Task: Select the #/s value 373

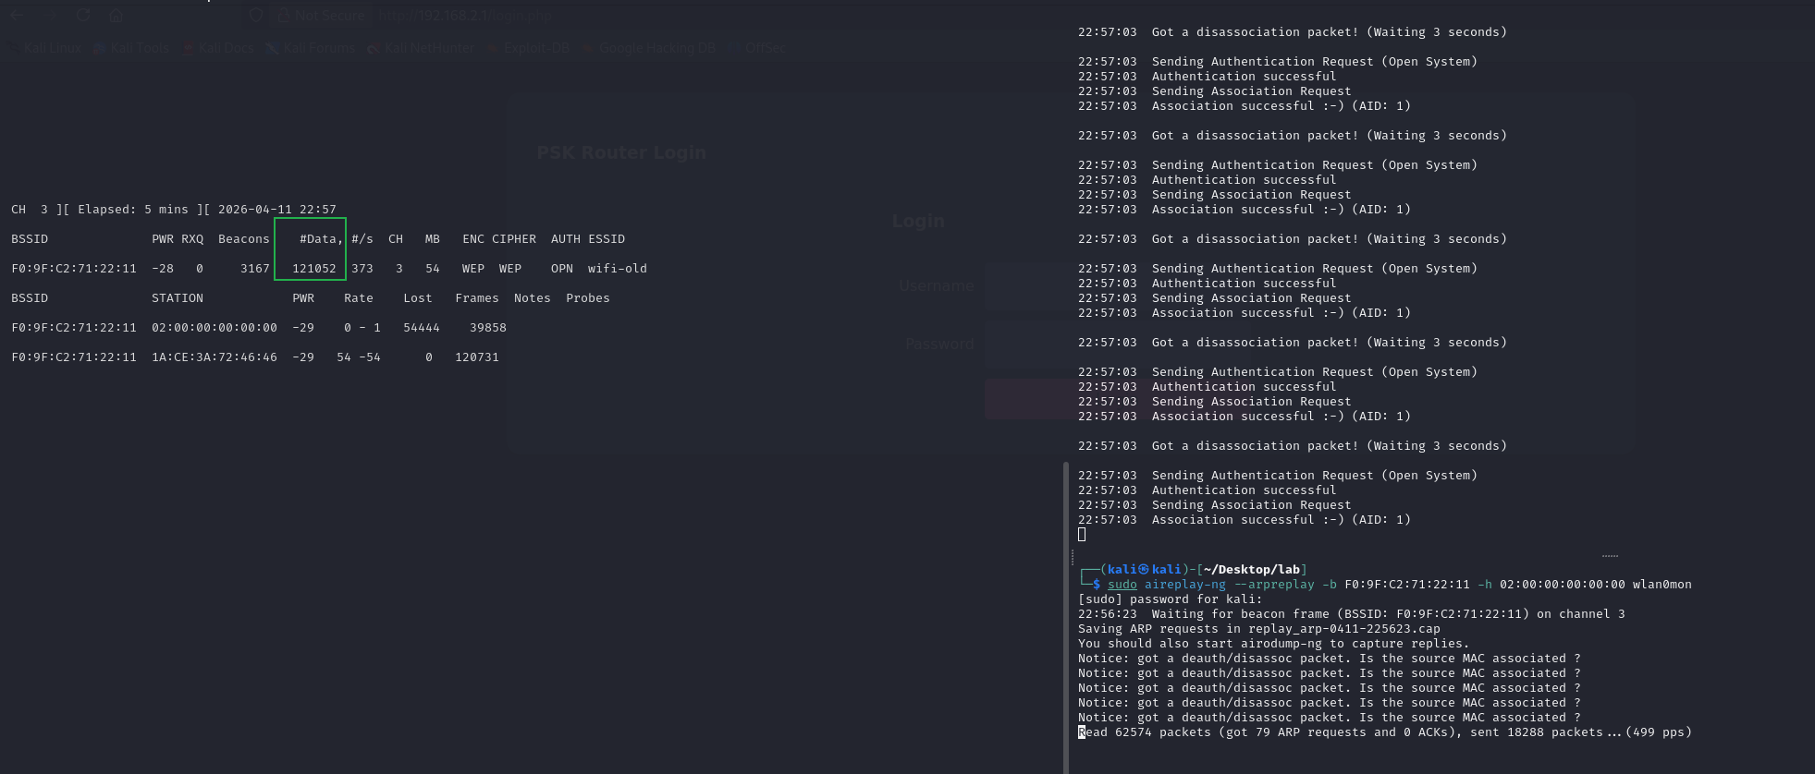Action: point(362,269)
